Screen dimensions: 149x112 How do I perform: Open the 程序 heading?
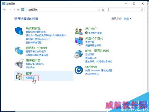pyautogui.click(x=29, y=73)
